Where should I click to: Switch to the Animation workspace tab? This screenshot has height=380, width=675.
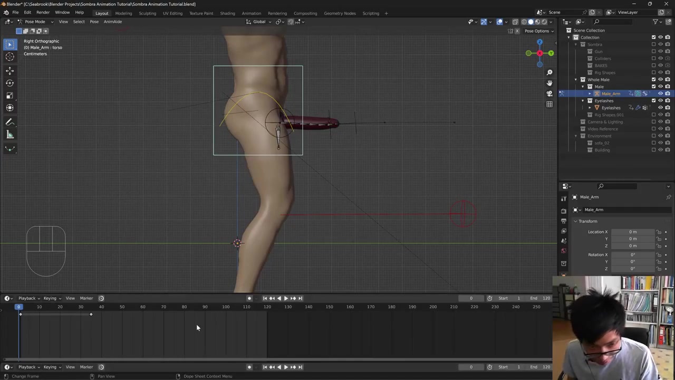point(251,13)
